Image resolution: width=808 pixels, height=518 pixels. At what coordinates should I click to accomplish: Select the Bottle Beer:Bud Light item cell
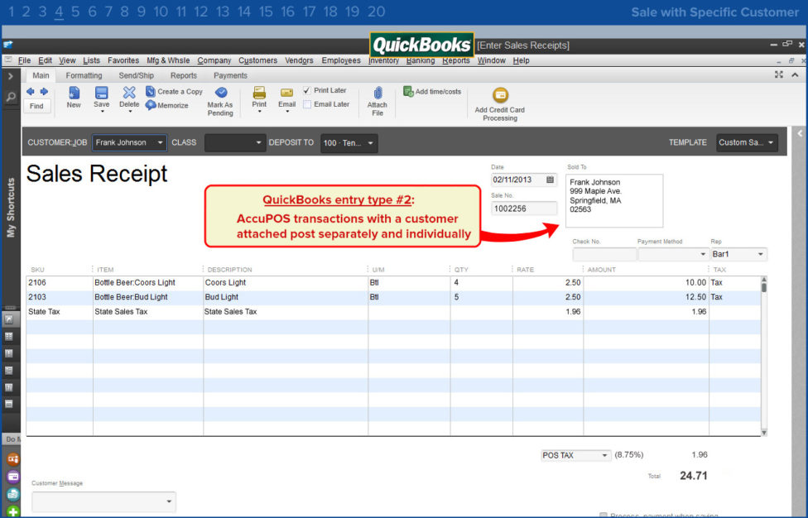[x=148, y=297]
